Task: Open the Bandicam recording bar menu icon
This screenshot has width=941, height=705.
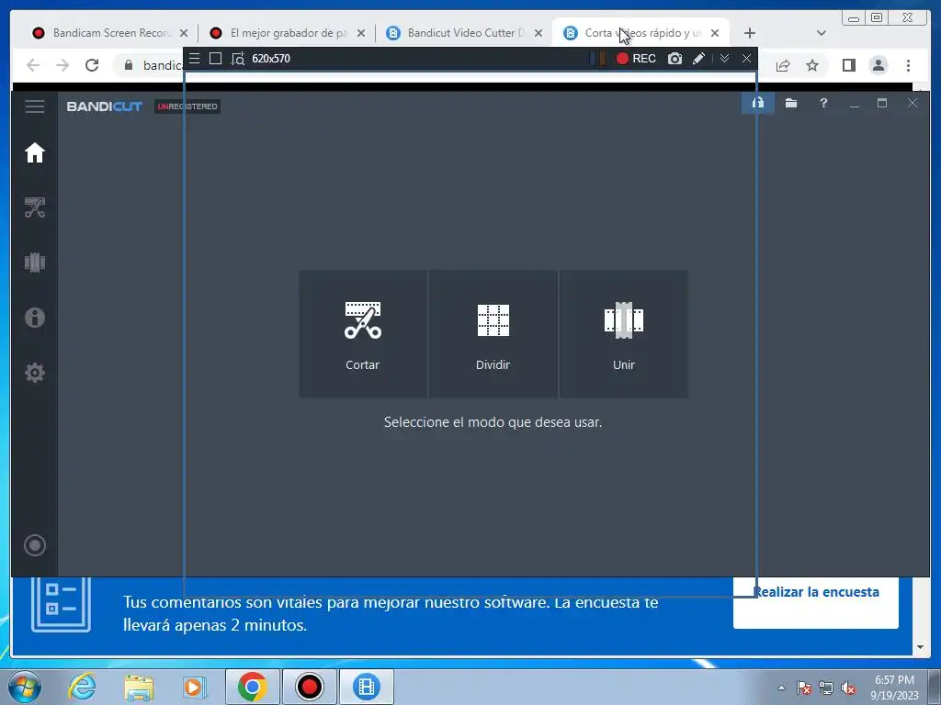Action: tap(194, 58)
